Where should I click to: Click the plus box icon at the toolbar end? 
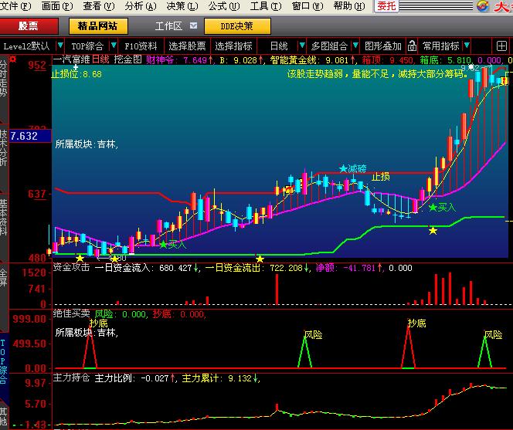point(501,46)
